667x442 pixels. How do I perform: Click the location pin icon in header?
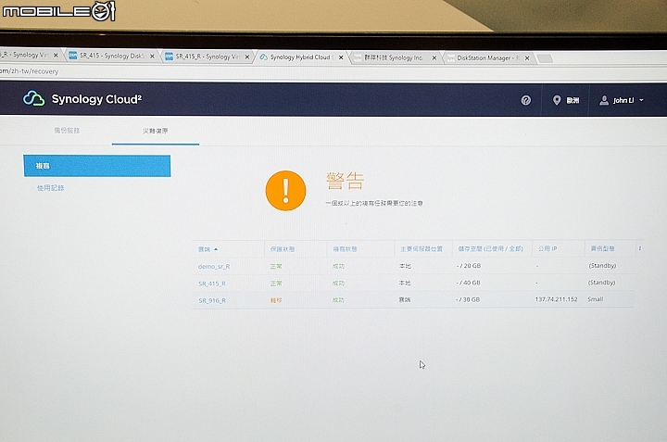pyautogui.click(x=557, y=100)
